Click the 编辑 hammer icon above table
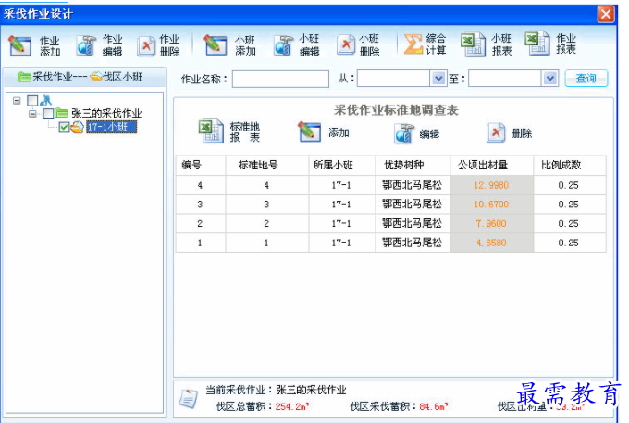Screen dimensions: 629x423 pyautogui.click(x=404, y=133)
